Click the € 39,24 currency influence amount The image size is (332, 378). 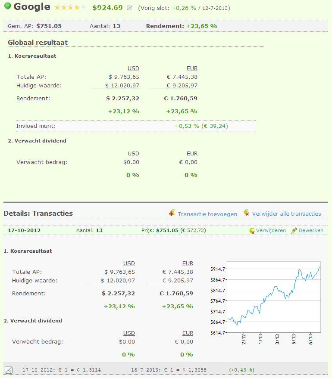215,126
